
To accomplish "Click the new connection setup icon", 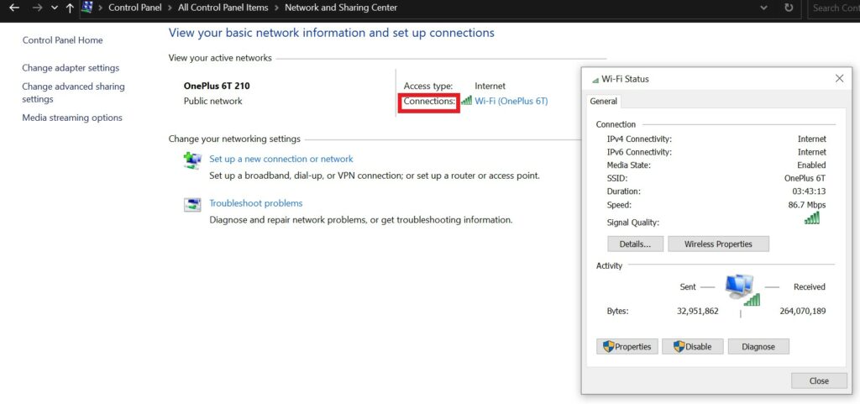I will 192,160.
